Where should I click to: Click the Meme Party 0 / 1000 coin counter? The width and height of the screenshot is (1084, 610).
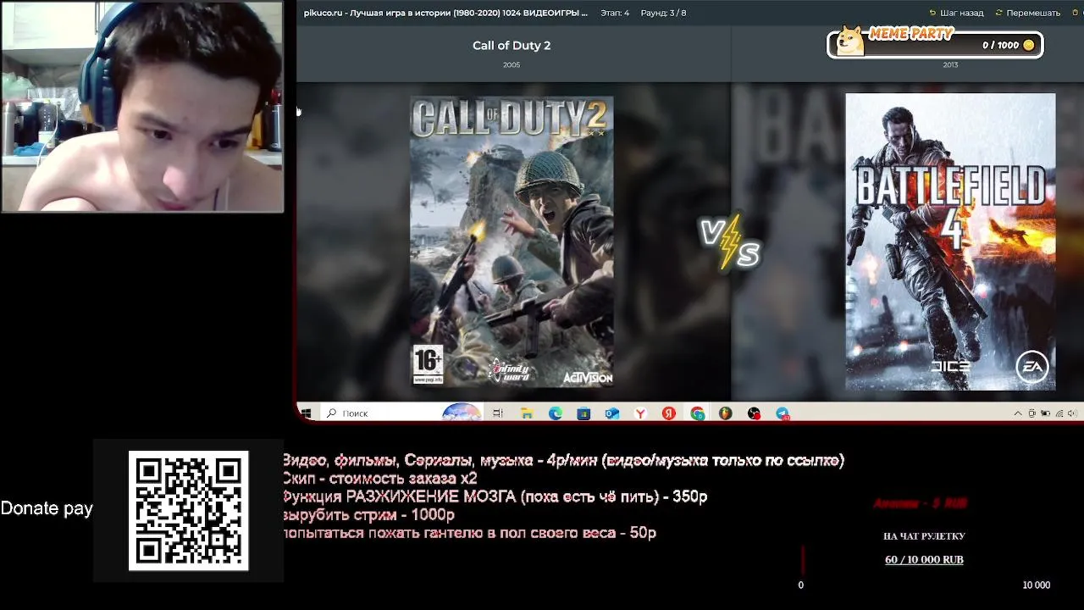1008,45
